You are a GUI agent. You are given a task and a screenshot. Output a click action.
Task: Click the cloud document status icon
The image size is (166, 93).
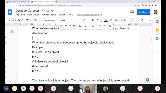[x=52, y=11]
